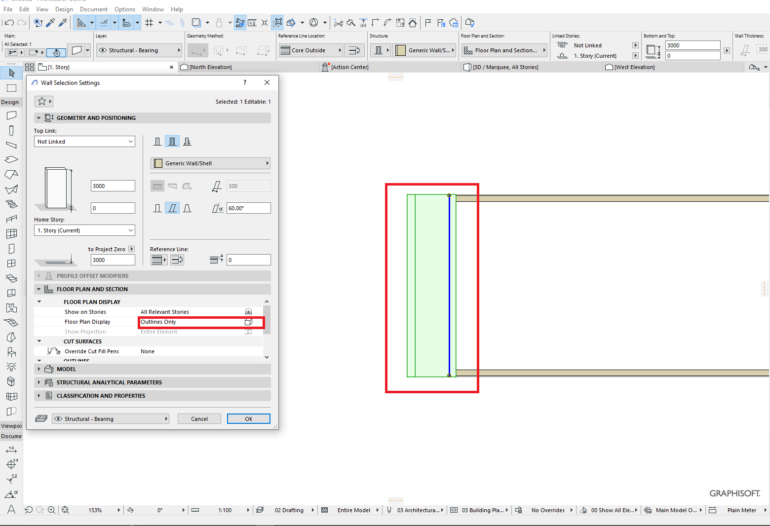
Task: Click the Cancel button in the dialog
Action: (x=199, y=418)
